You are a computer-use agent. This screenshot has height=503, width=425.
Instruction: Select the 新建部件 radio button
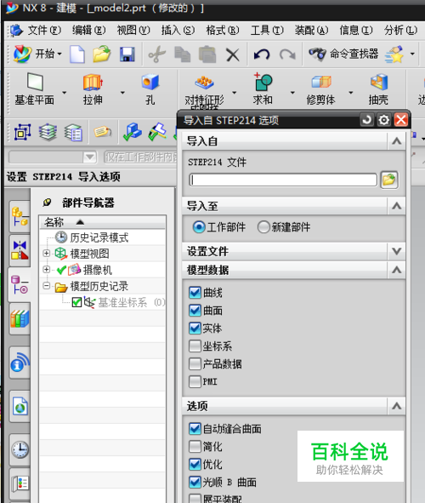263,227
